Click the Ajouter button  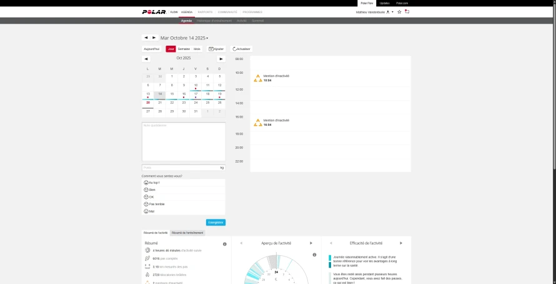pos(216,49)
